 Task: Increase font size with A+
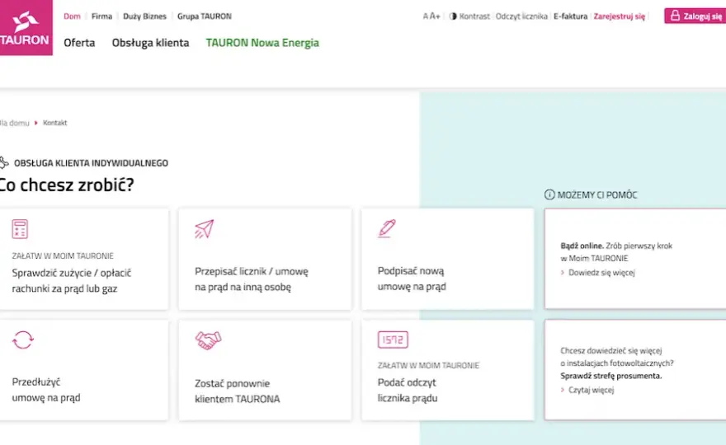coord(435,16)
